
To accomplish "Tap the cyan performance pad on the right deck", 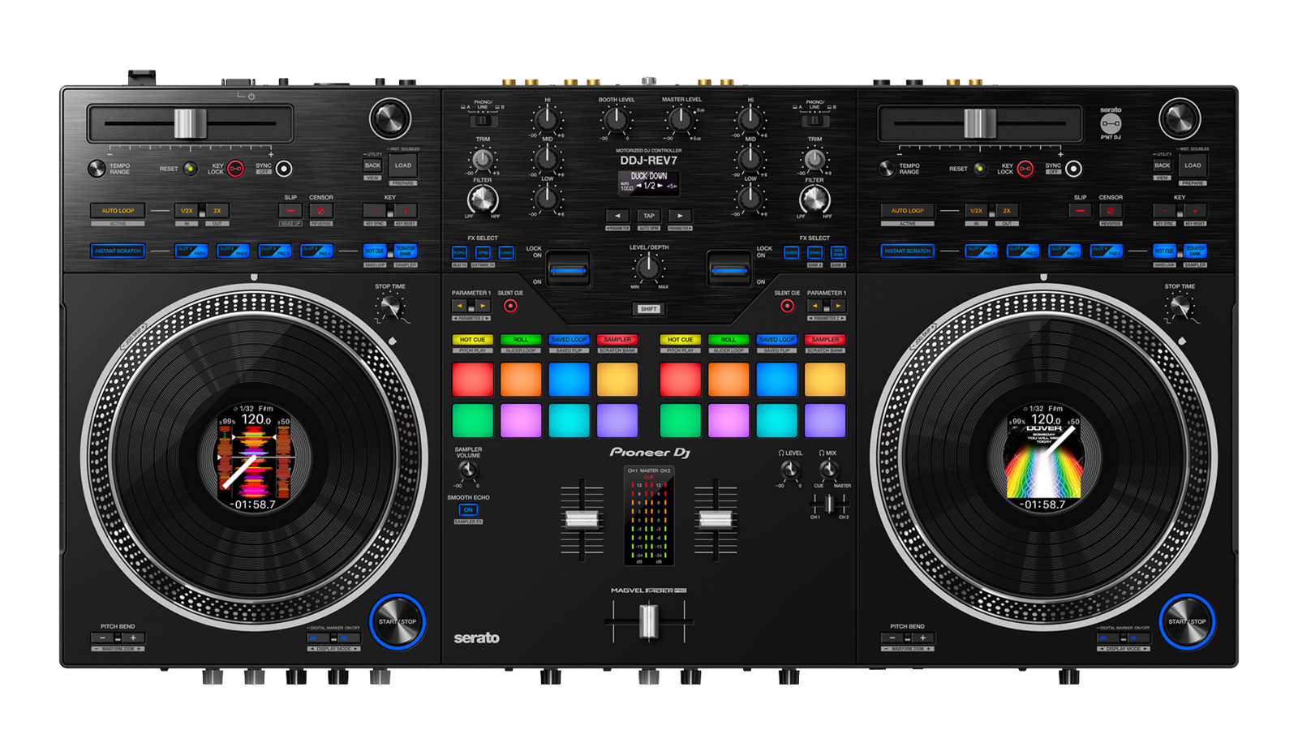I will [x=776, y=421].
